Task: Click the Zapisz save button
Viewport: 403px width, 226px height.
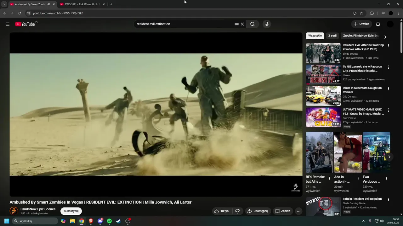Action: (x=283, y=211)
